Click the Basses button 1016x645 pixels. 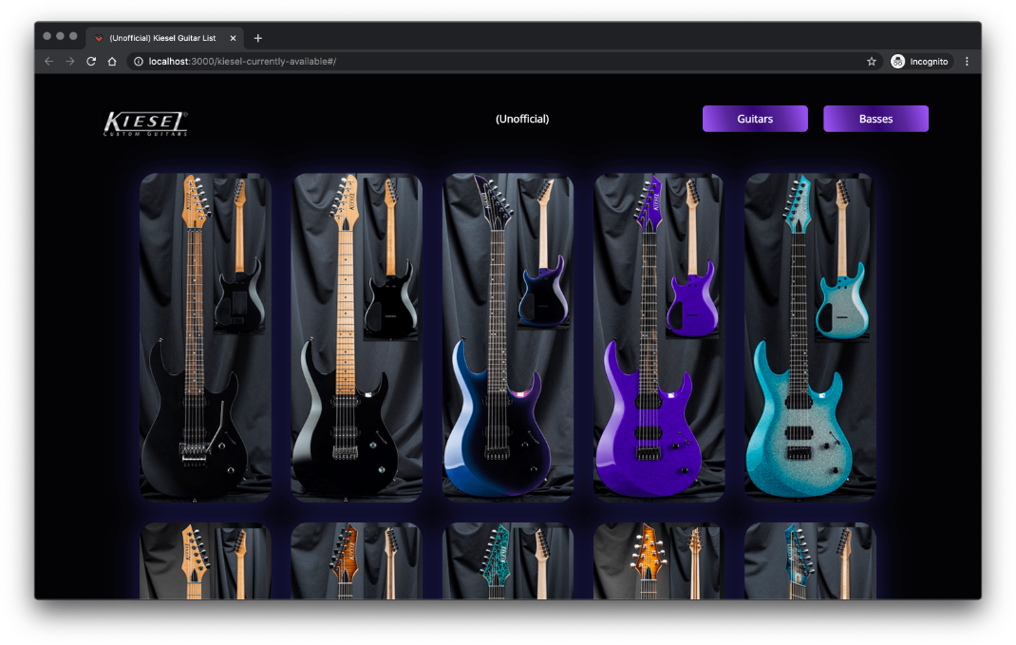tap(875, 119)
